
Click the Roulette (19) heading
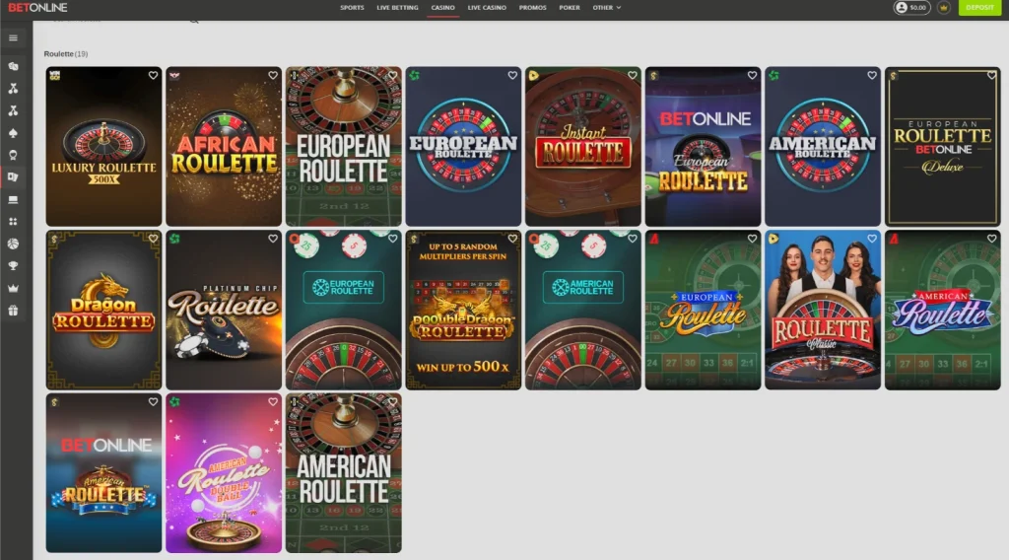(x=66, y=54)
